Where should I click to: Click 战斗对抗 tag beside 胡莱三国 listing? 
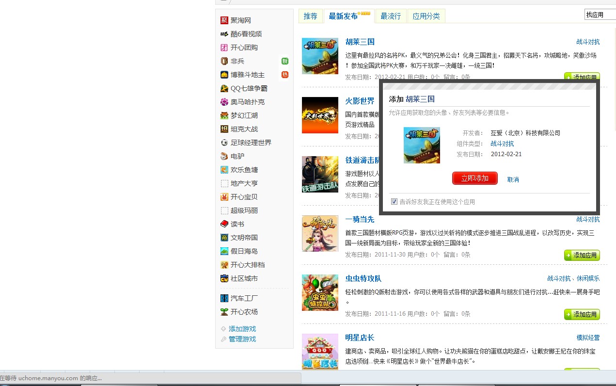point(588,42)
